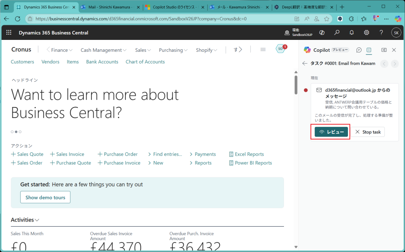Show more navigation menus with right chevron

click(240, 49)
